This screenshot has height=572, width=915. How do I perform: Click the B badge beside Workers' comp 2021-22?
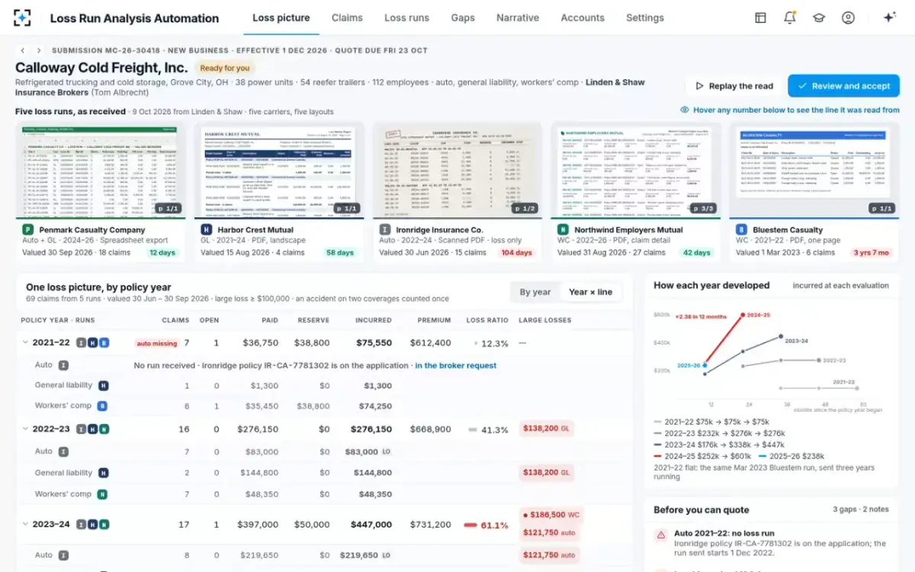102,407
